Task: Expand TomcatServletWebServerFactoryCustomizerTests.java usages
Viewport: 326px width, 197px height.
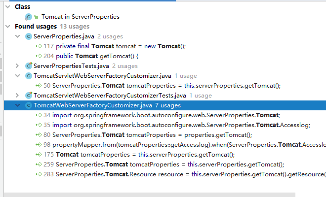Action: (17, 96)
